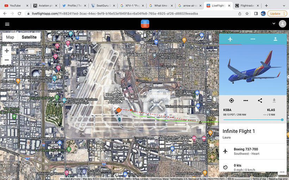
Task: Click the Gorilla Sushi restaurant pin
Action: click(184, 40)
